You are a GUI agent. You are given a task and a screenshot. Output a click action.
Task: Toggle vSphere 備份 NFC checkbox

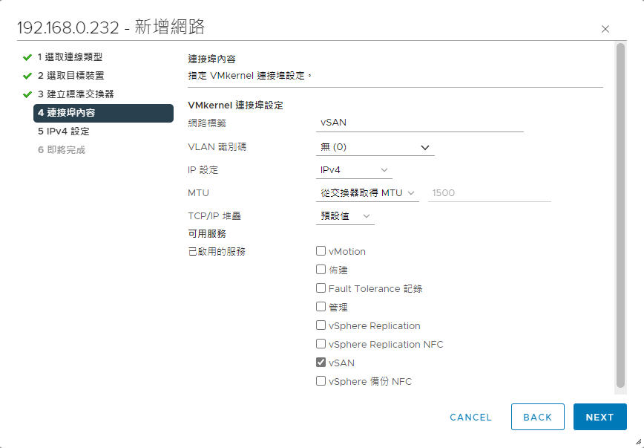coord(321,381)
